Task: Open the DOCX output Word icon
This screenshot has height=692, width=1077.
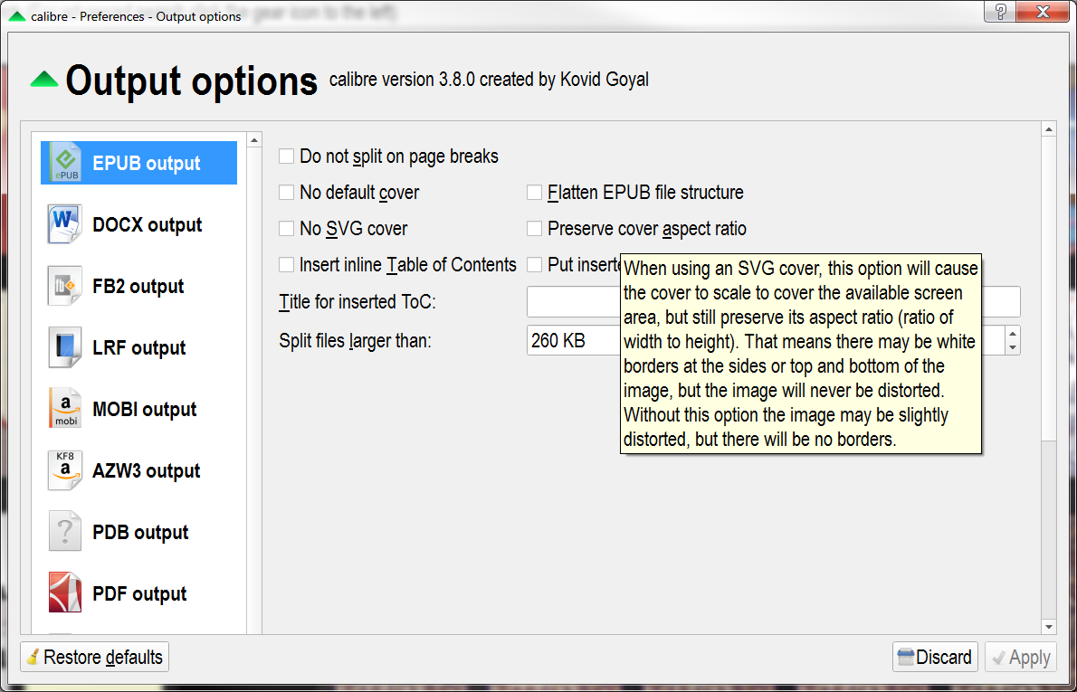Action: (65, 224)
